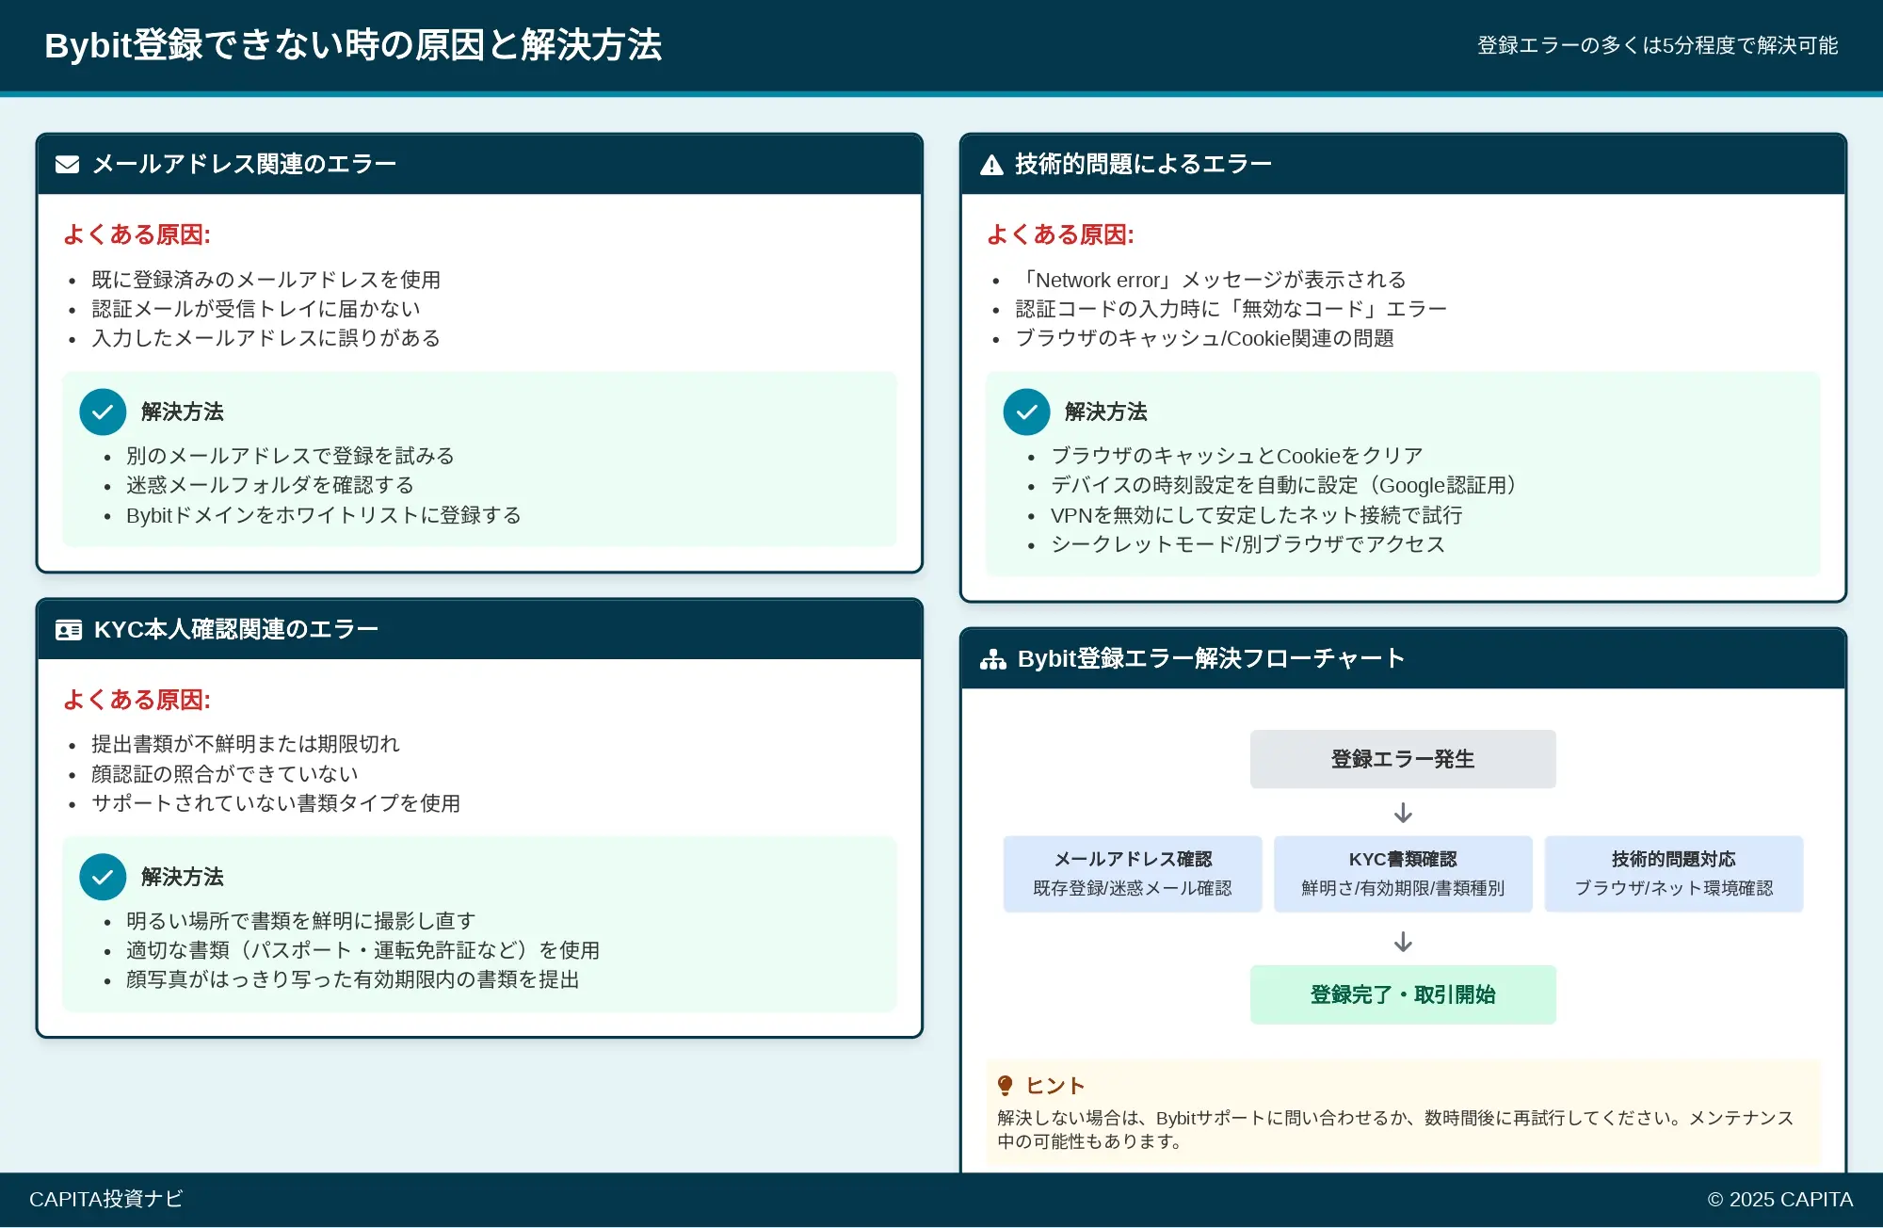Click the 技術的問題によるエラー section heading
1883x1228 pixels.
click(1143, 164)
